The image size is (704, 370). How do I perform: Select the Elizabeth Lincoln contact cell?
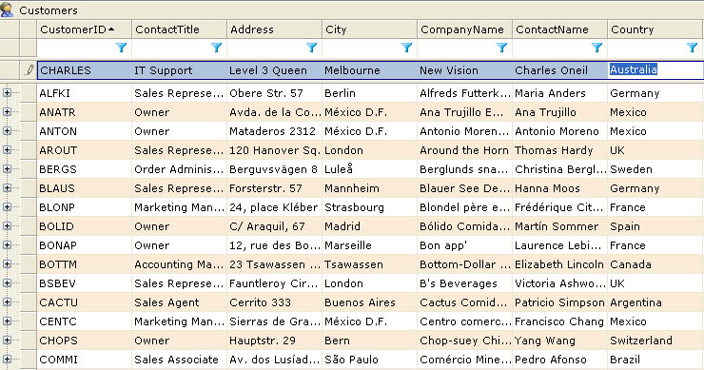coord(560,264)
